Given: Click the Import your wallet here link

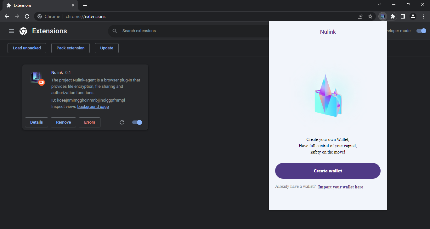Looking at the screenshot, I should (x=341, y=187).
